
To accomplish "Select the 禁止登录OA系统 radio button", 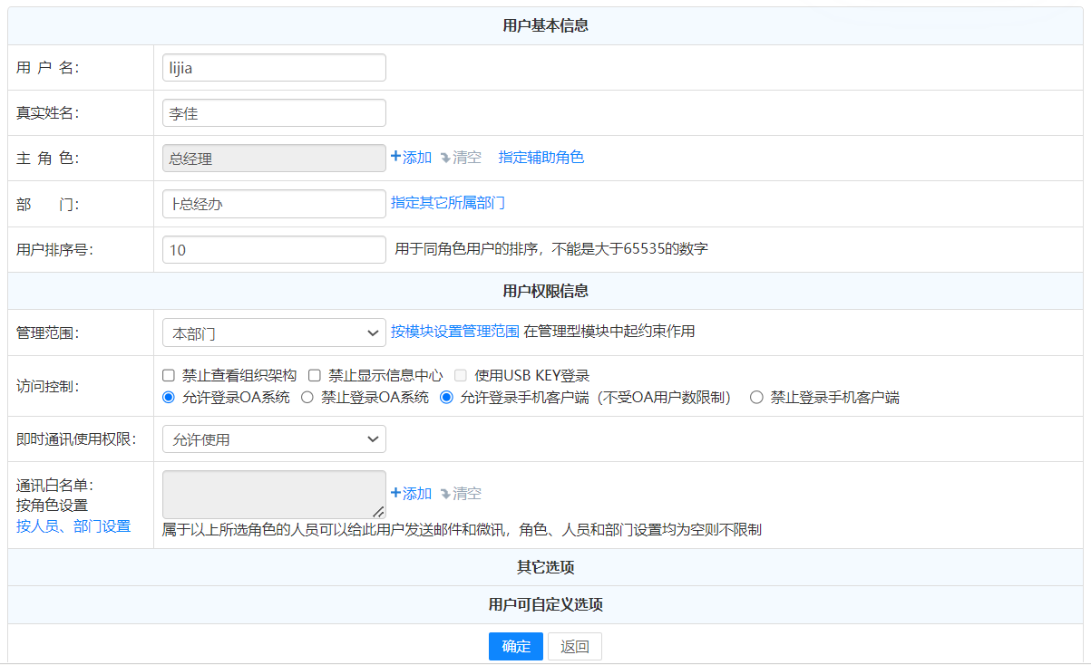I will 307,397.
